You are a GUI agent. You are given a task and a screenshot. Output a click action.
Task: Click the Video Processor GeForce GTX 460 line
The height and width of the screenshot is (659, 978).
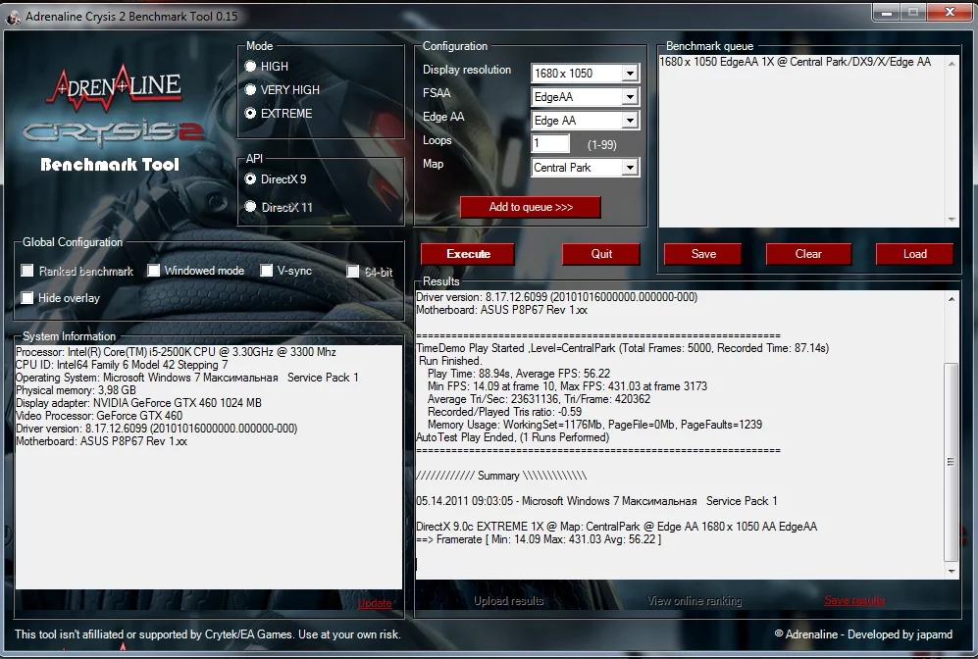point(99,416)
